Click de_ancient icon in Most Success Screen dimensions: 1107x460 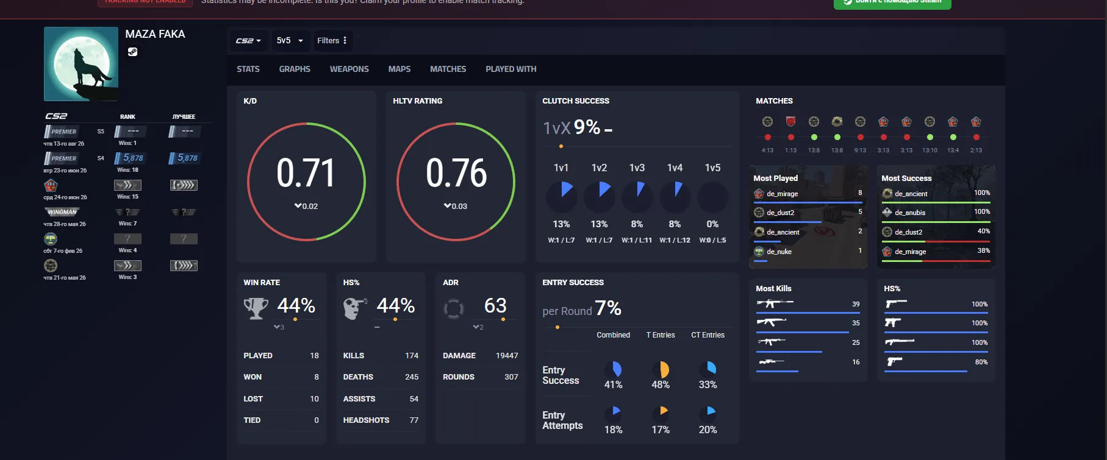[887, 194]
